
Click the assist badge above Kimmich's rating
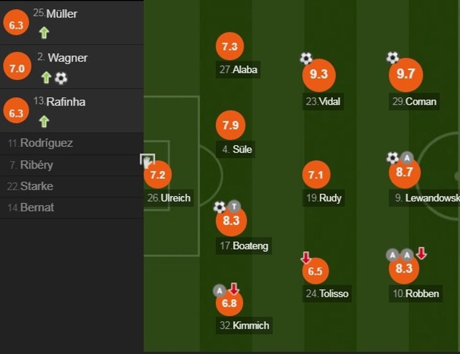pyautogui.click(x=220, y=291)
